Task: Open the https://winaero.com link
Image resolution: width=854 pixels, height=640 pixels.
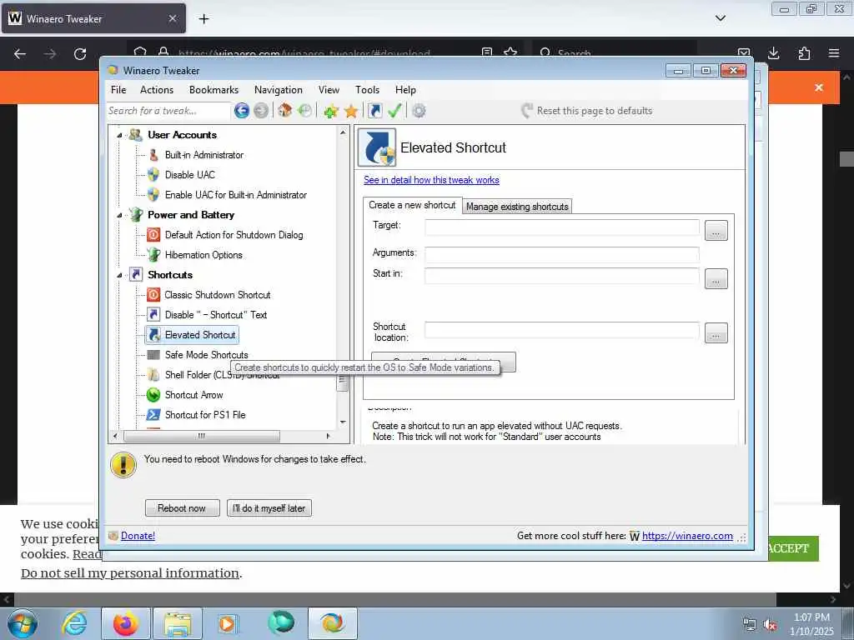Action: [x=687, y=536]
